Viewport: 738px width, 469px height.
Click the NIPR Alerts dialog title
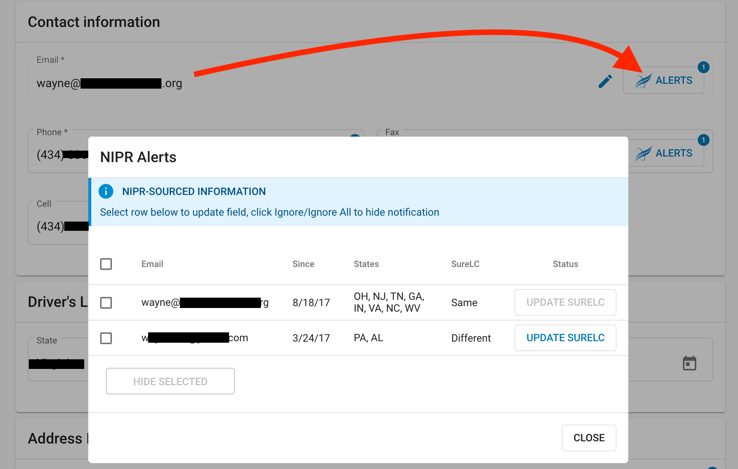[x=138, y=157]
